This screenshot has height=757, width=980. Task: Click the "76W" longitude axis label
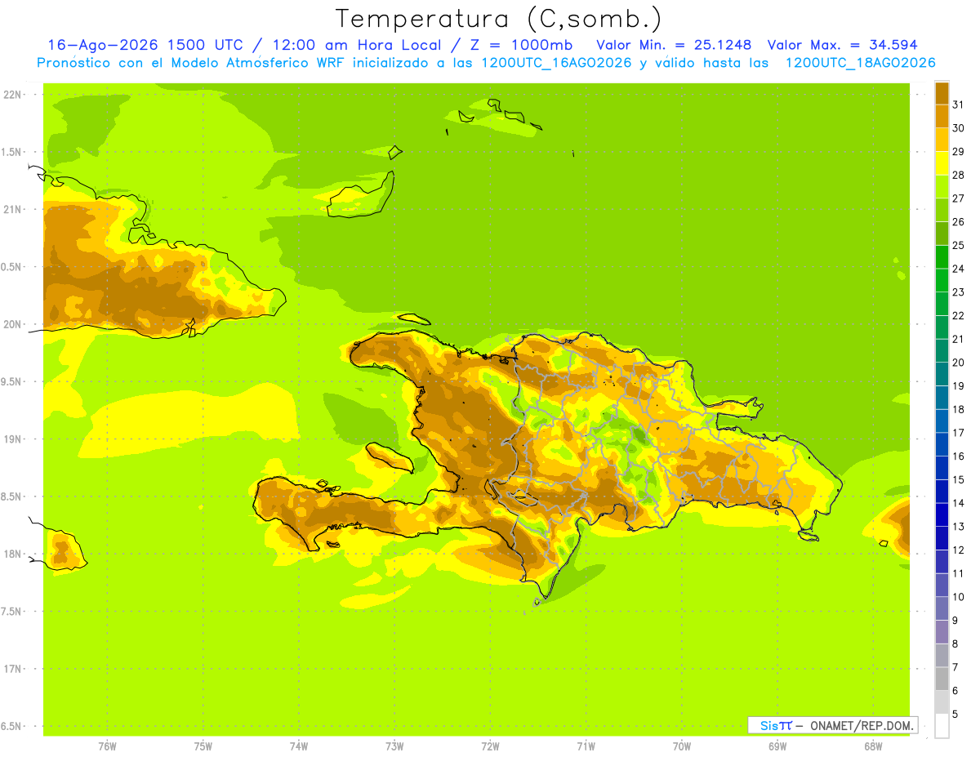tap(107, 746)
